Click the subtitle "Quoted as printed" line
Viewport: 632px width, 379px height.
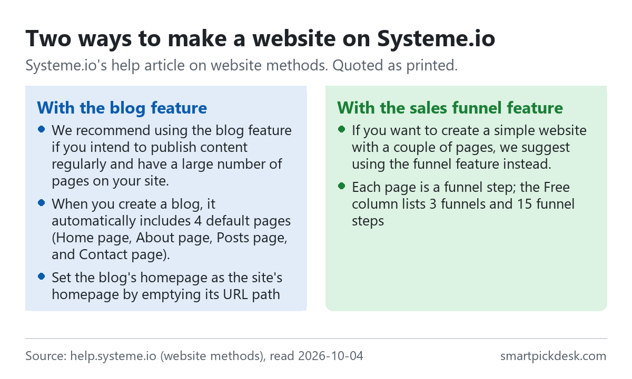pos(241,66)
